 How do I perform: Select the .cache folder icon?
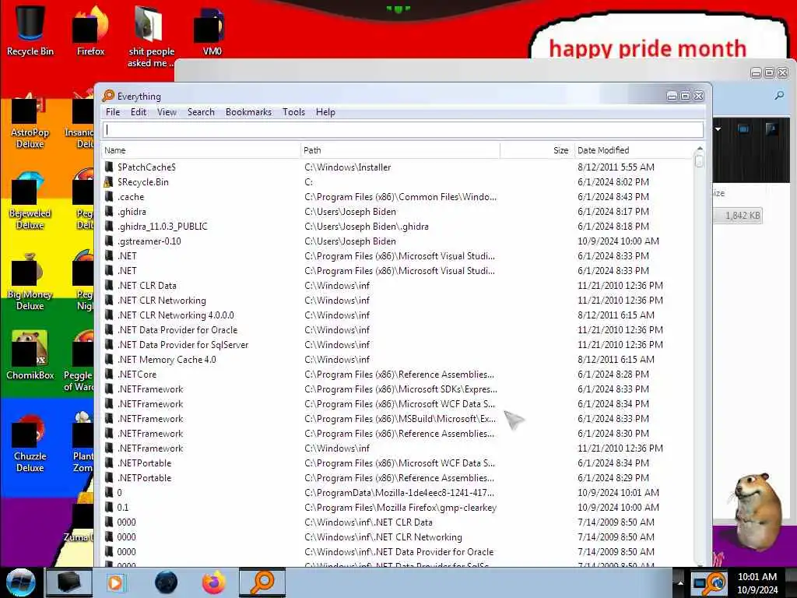tap(109, 196)
